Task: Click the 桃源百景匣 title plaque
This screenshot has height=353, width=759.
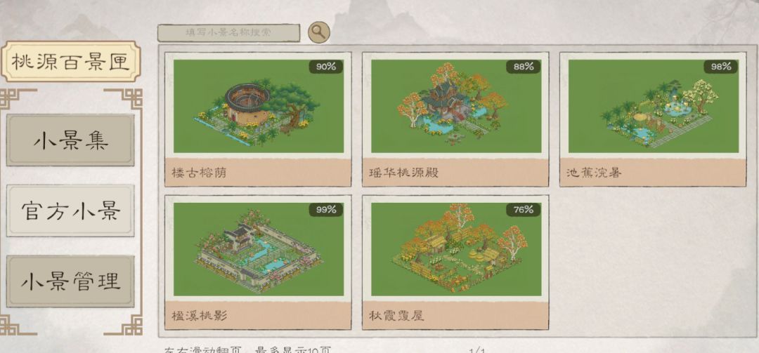Action: (71, 62)
